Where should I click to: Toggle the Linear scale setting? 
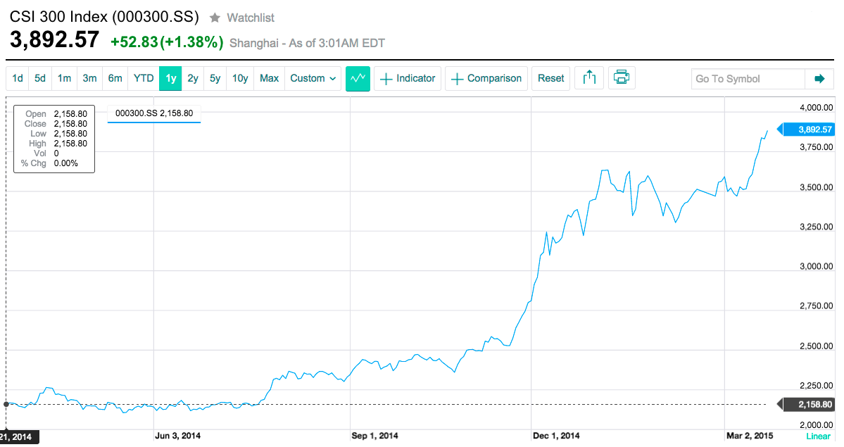pos(818,436)
